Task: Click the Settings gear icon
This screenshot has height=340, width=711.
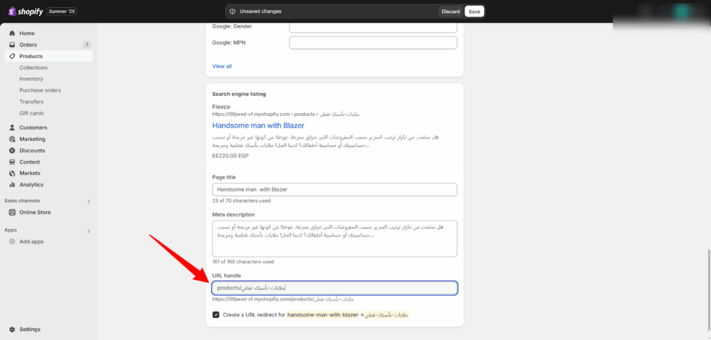Action: tap(12, 329)
